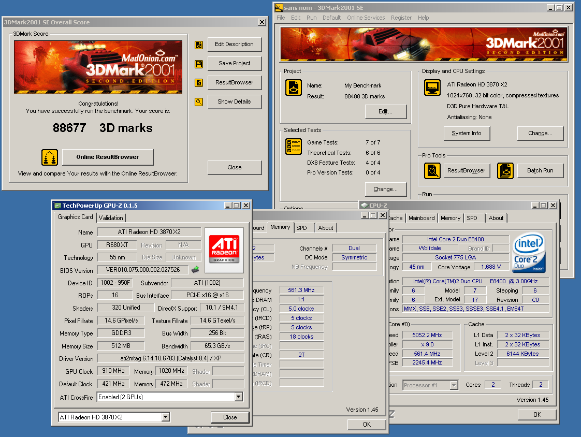This screenshot has height=437, width=581.
Task: Click the GPU-Z Close button
Action: (x=230, y=417)
